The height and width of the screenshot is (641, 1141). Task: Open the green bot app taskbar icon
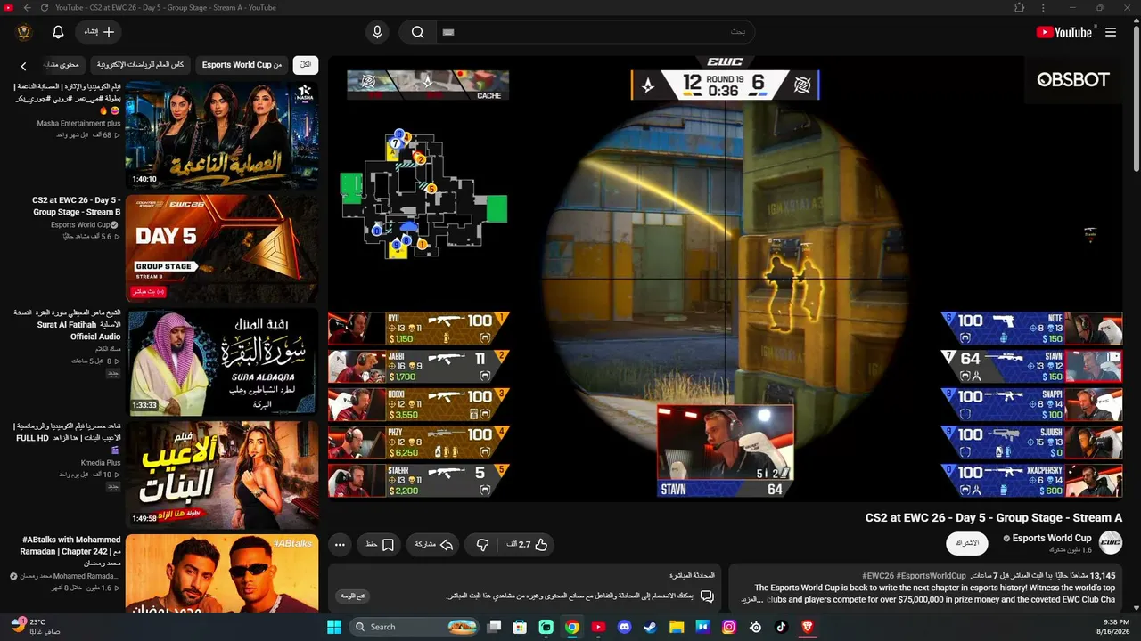point(546,627)
